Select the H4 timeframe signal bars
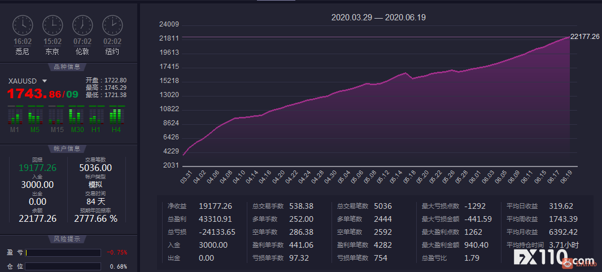This screenshot has height=272, width=602. pos(117,115)
